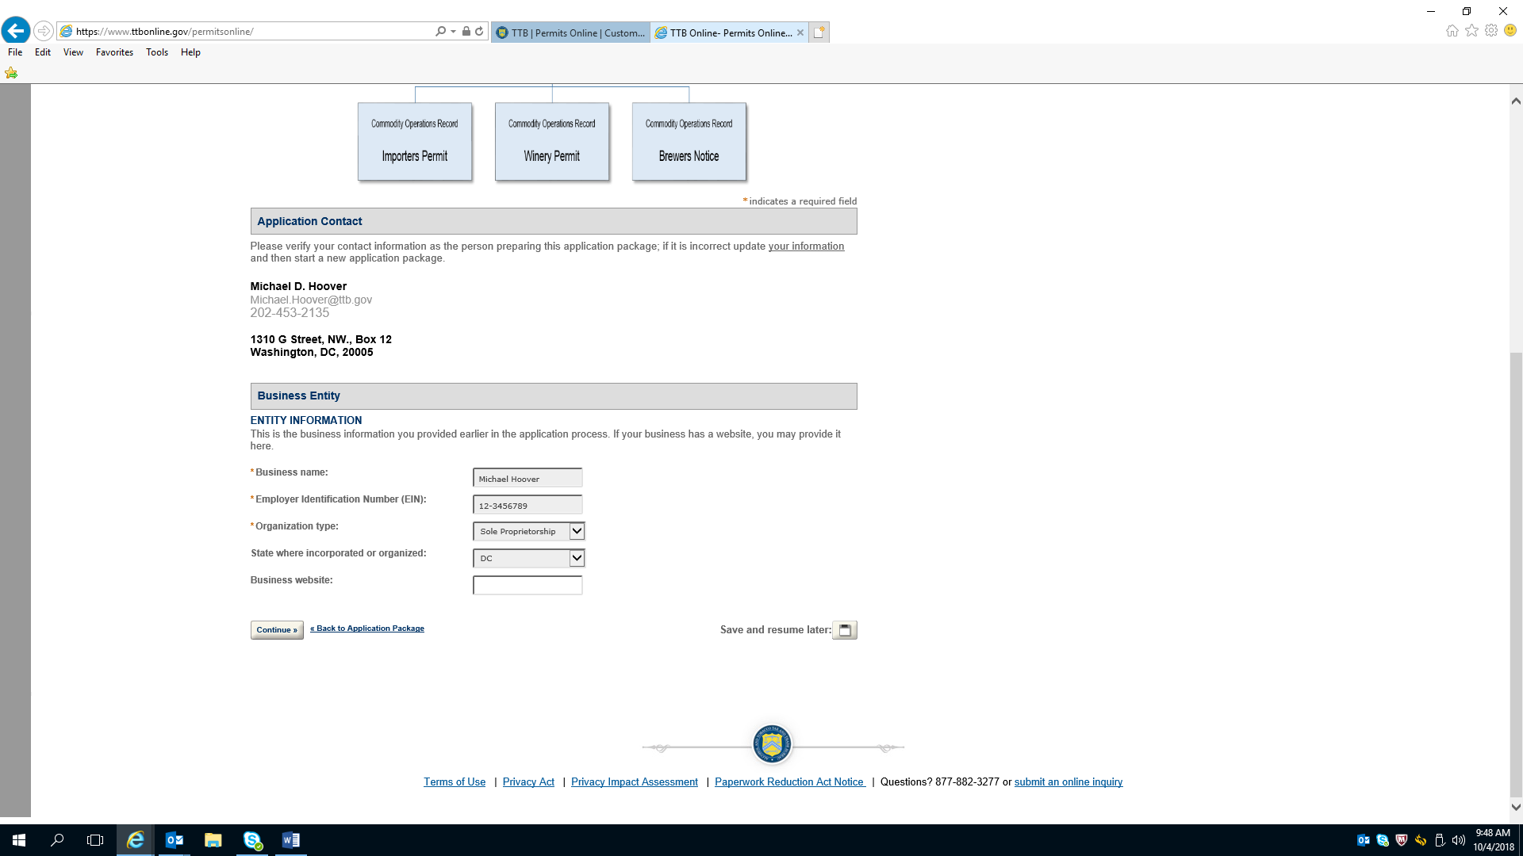Image resolution: width=1523 pixels, height=856 pixels.
Task: Click the page Refresh icon
Action: (x=479, y=32)
